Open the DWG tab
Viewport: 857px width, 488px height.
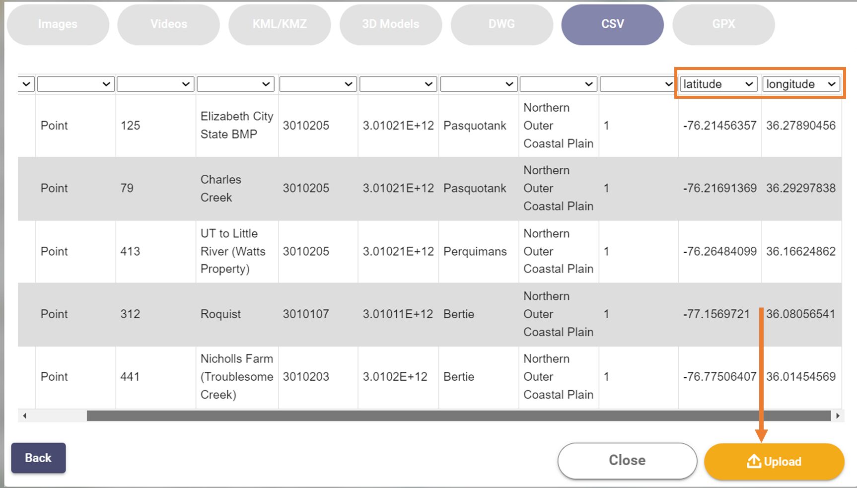click(501, 24)
